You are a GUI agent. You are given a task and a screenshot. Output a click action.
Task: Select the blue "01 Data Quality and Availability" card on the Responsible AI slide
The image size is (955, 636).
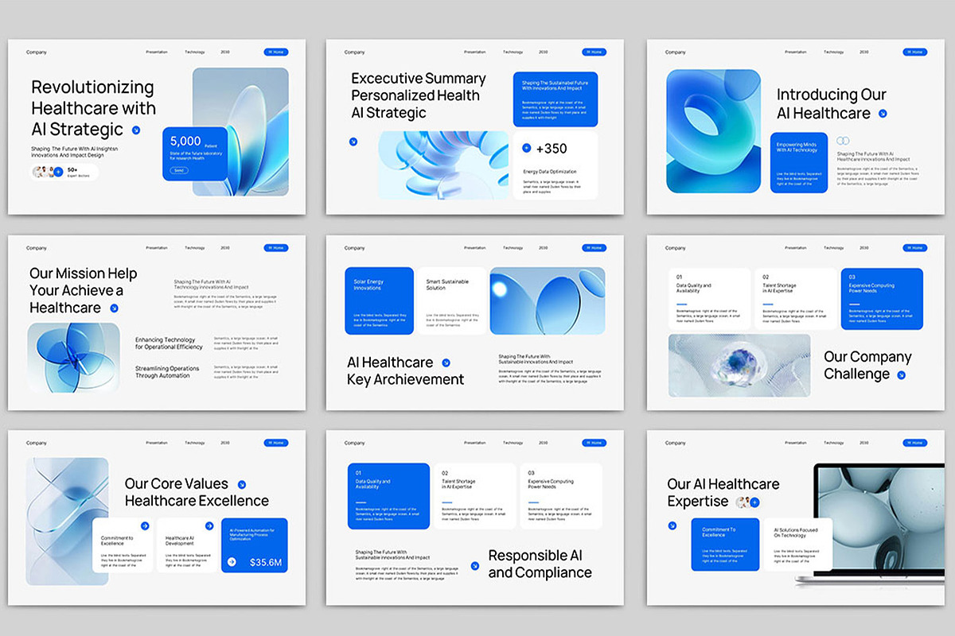(x=388, y=496)
